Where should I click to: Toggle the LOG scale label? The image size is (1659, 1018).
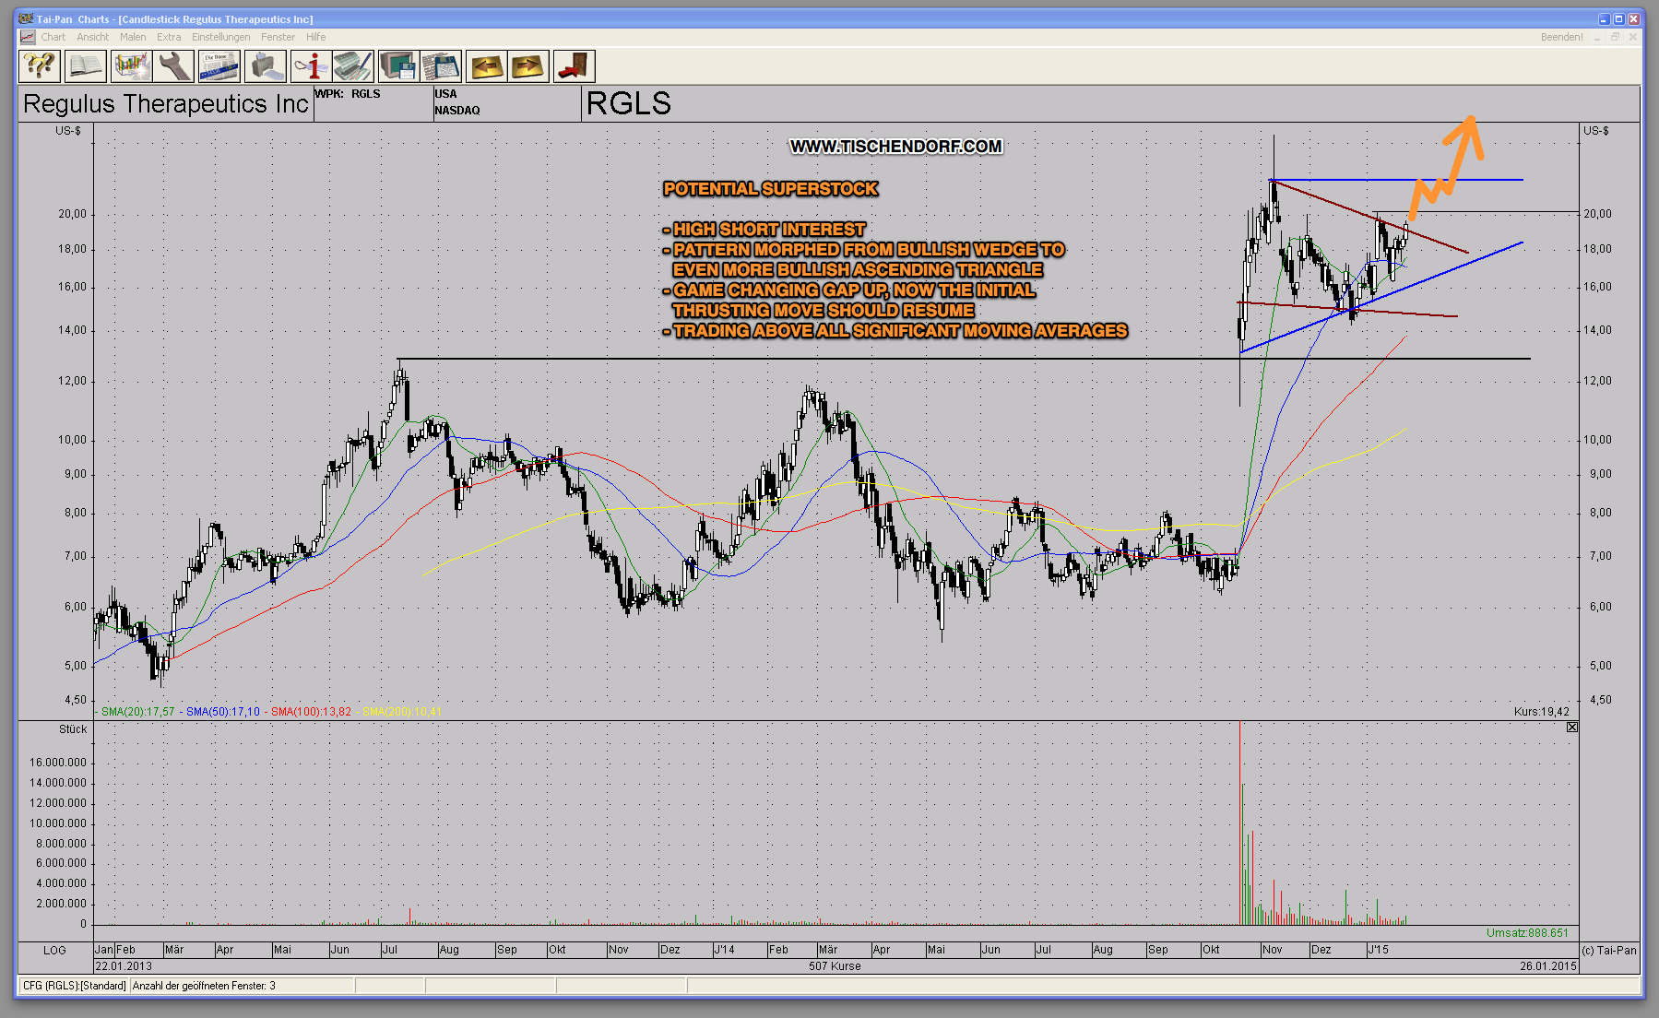tap(54, 950)
